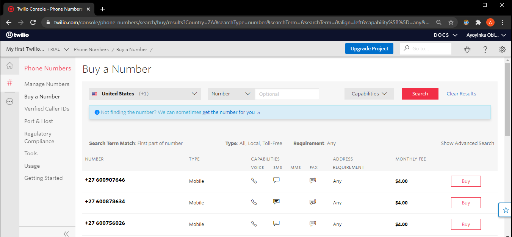Expand the My first Twilio project switcher
The image size is (512, 237).
(x=38, y=49)
